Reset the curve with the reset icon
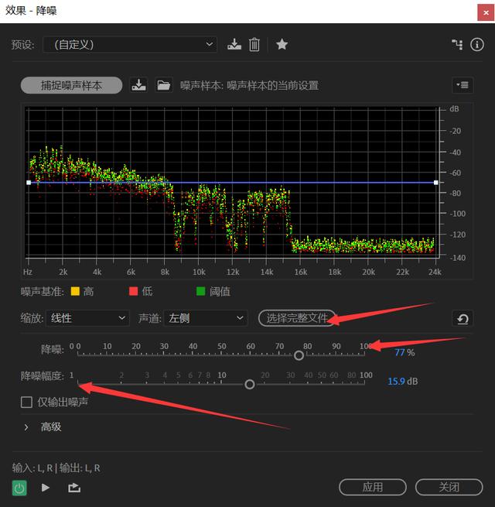This screenshot has width=495, height=507. click(x=463, y=319)
